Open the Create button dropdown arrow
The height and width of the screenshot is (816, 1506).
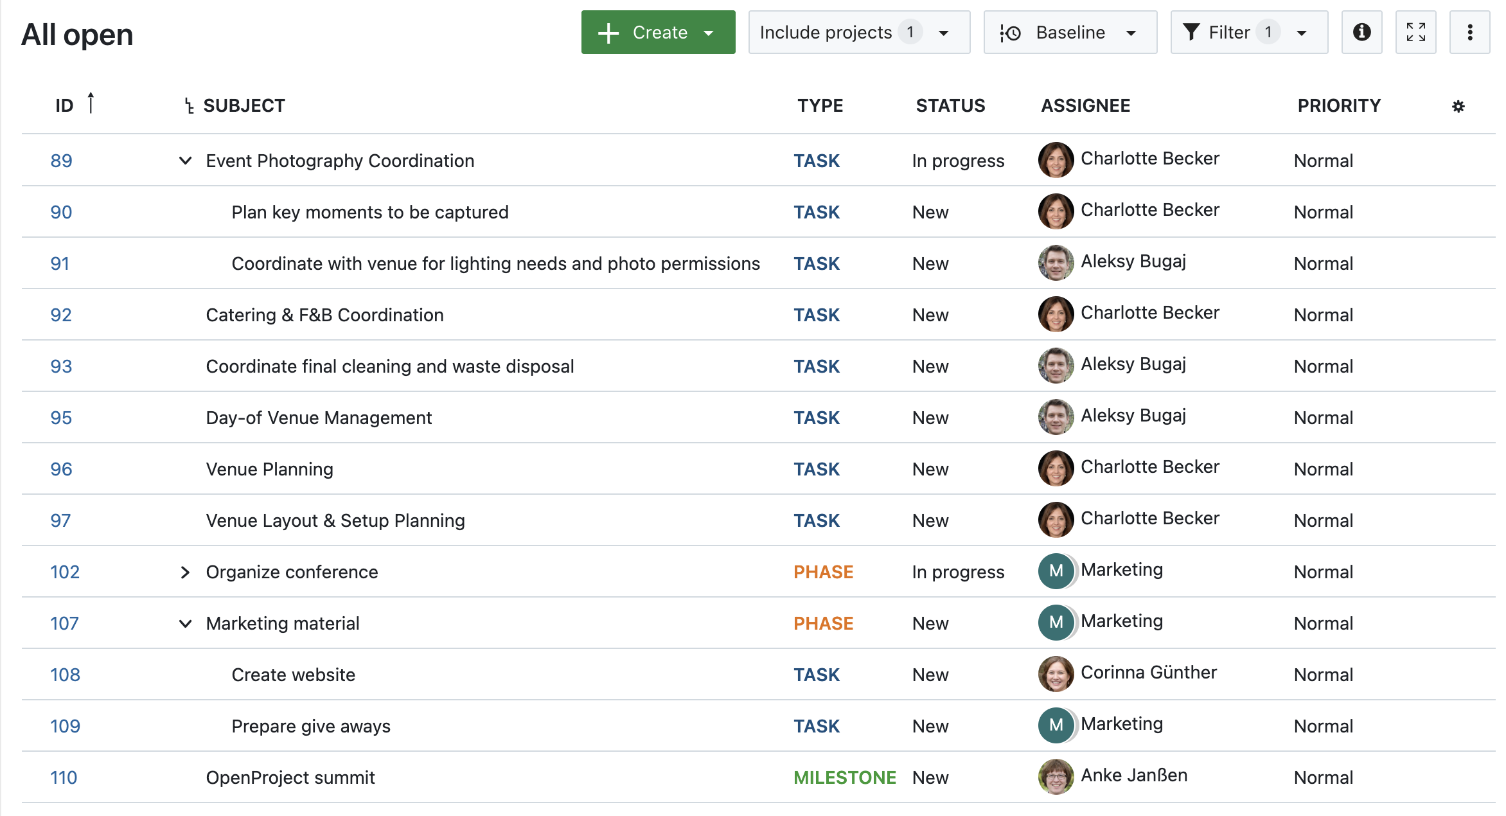[709, 32]
